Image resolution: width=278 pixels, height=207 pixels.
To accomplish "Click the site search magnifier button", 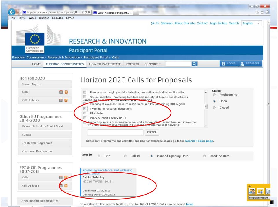I will pyautogui.click(x=195, y=64).
